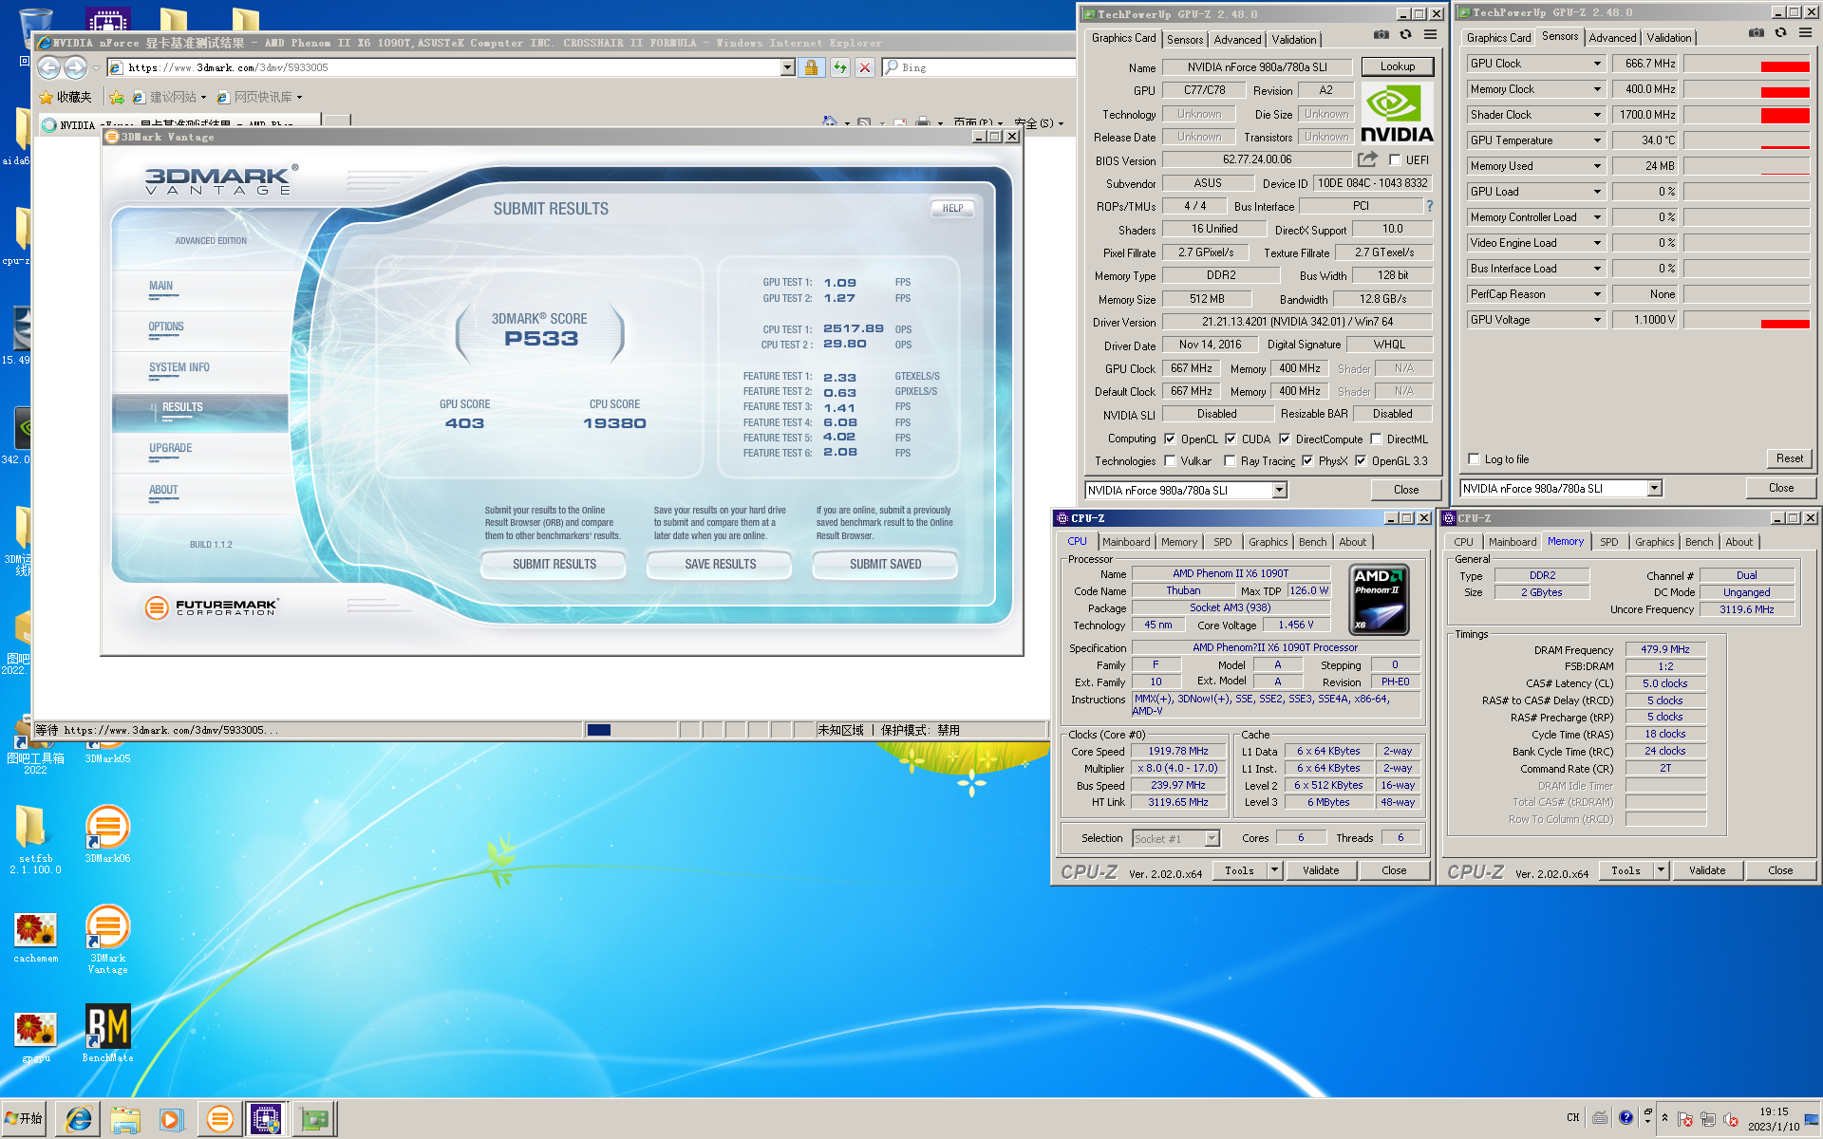The image size is (1823, 1139).
Task: Toggle Ray Tracing checkbox
Action: pyautogui.click(x=1230, y=461)
